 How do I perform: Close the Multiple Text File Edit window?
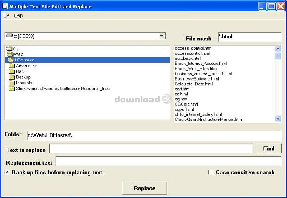(x=281, y=6)
